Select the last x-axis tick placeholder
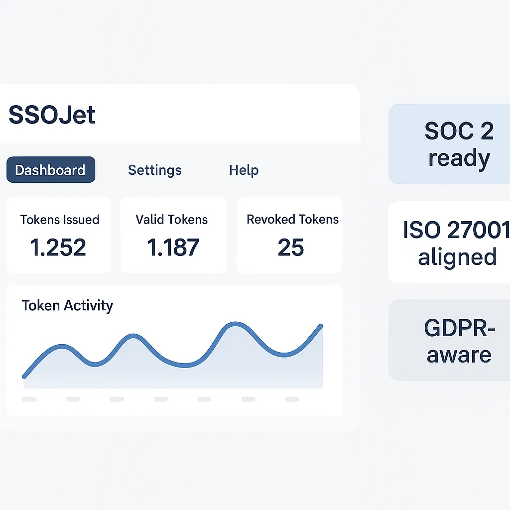510x510 pixels. (x=292, y=399)
